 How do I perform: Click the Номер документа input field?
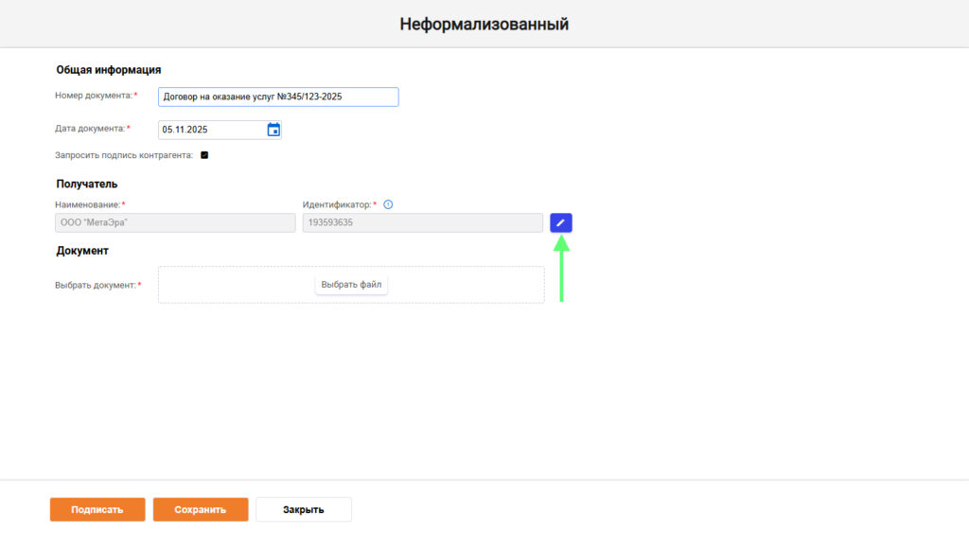[278, 97]
